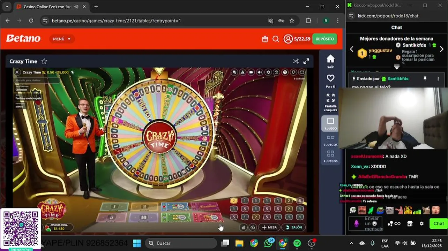Switch to Pantalla completa mode
448x251 pixels.
(330, 102)
